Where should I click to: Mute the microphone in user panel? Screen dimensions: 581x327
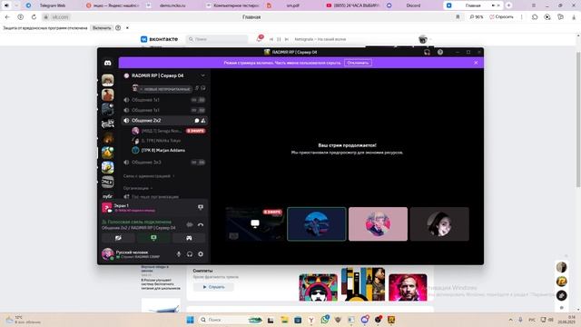click(179, 254)
